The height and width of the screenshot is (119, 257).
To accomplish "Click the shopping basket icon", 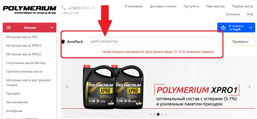I will coord(223,27).
